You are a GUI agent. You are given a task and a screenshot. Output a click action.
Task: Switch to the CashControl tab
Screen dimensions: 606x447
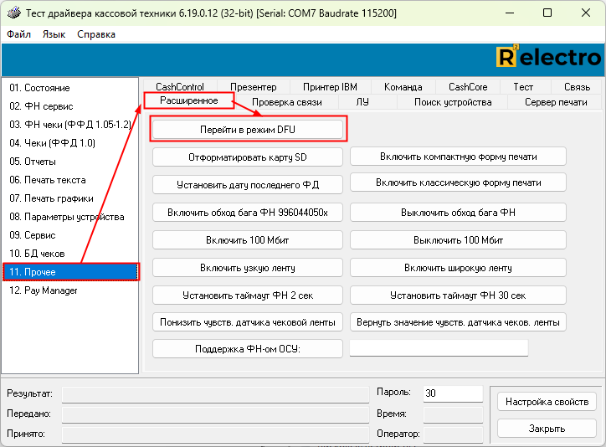click(179, 87)
